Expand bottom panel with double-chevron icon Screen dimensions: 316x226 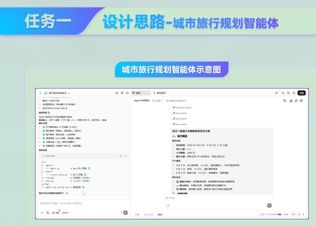[x=304, y=214]
